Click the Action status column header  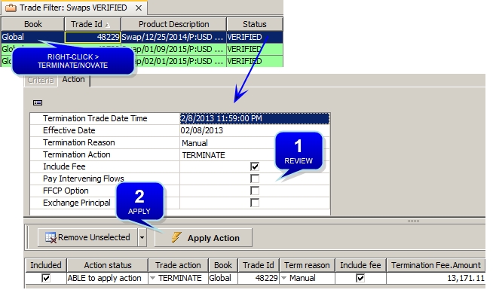click(108, 265)
